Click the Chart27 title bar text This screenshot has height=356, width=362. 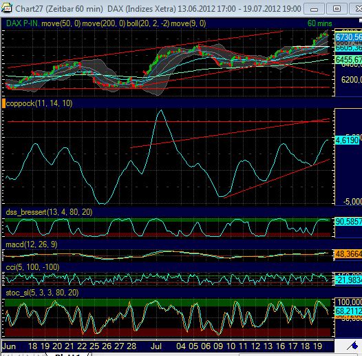click(x=158, y=9)
